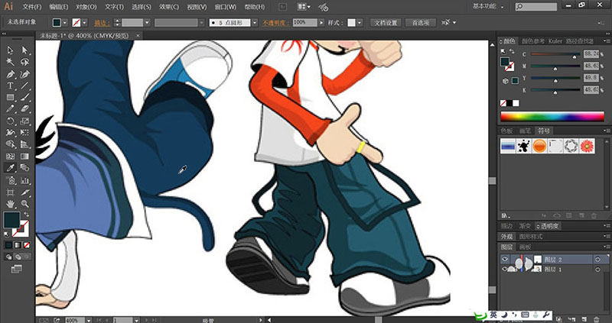Open the stroke weight dropdown
This screenshot has height=323, width=612.
(x=148, y=23)
